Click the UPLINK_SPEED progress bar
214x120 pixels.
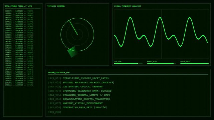point(195,63)
